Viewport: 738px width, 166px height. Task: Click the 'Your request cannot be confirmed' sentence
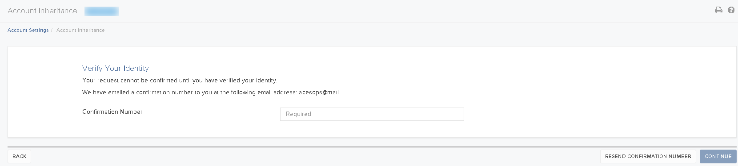[180, 81]
